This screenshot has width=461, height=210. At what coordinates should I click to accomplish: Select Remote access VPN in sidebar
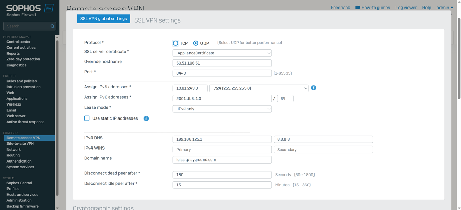[29, 138]
